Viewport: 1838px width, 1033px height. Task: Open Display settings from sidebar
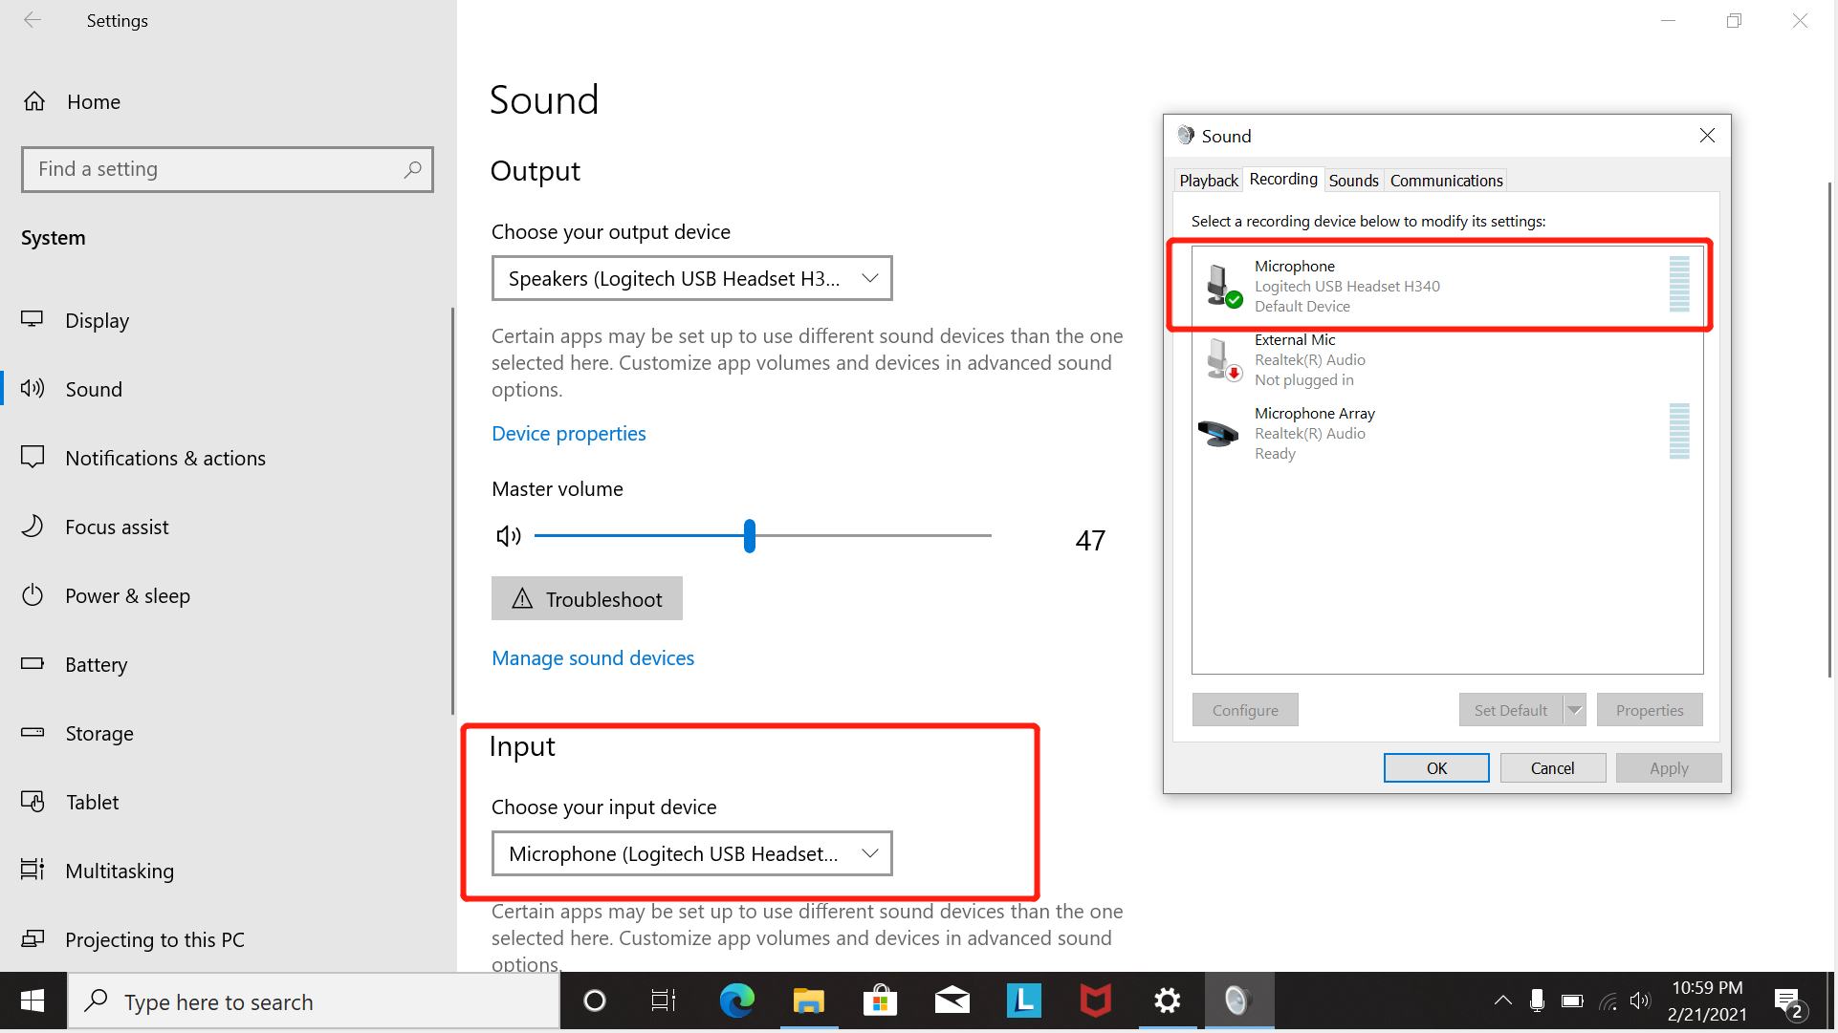point(98,320)
